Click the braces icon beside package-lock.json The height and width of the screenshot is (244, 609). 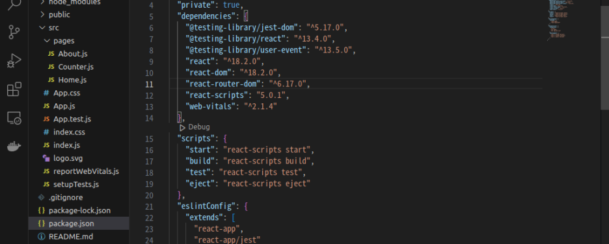click(x=42, y=211)
